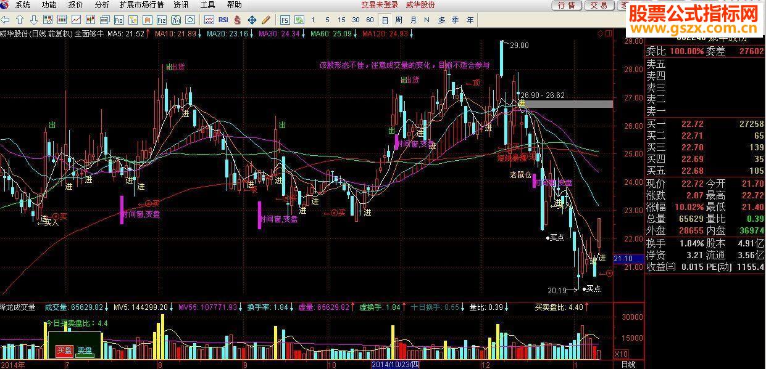Switch to 15-minute period
This screenshot has height=369, width=766.
coord(341,20)
